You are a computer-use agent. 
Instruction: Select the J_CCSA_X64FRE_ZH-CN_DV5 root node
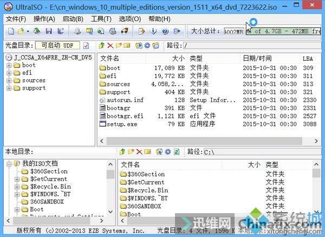click(x=49, y=57)
